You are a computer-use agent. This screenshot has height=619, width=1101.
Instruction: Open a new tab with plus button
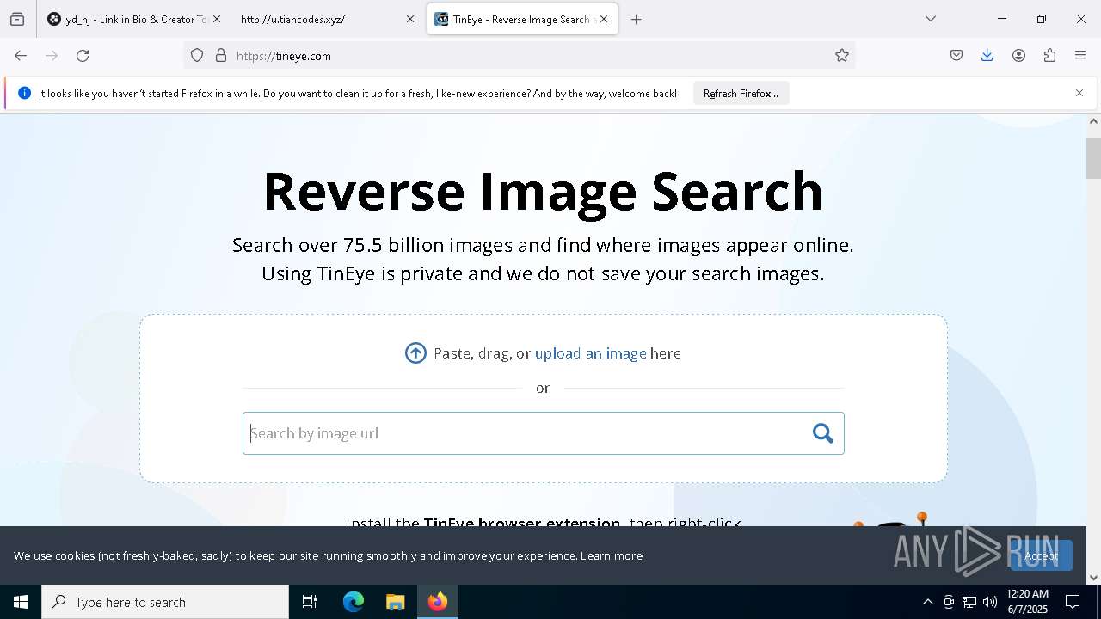[x=637, y=19]
